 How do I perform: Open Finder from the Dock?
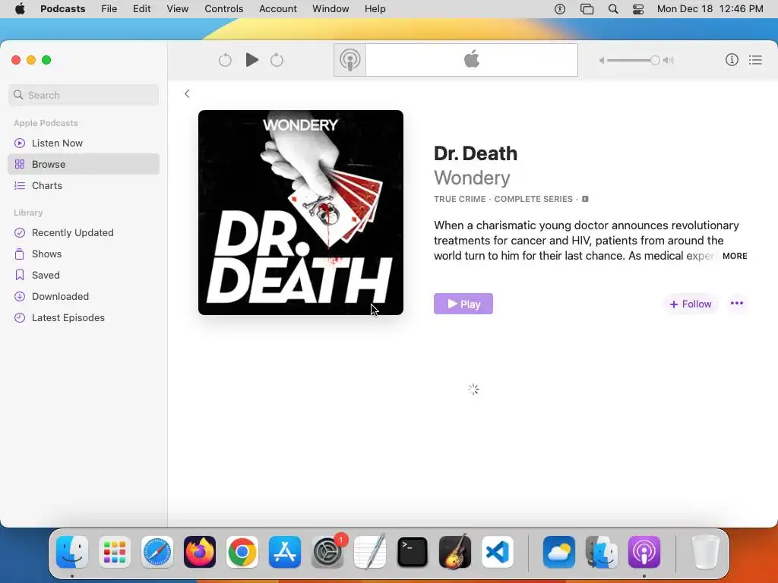(72, 552)
